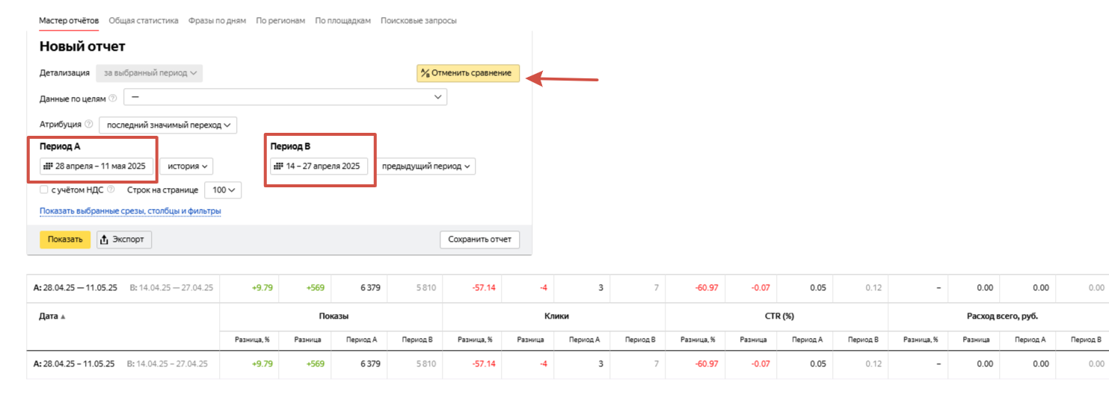Open the Строк на странице 100 dropdown
The height and width of the screenshot is (394, 1109).
coord(223,190)
